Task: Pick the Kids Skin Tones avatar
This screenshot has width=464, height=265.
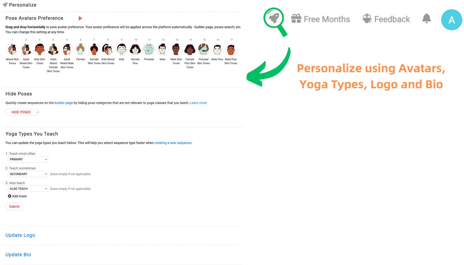Action: point(40,49)
